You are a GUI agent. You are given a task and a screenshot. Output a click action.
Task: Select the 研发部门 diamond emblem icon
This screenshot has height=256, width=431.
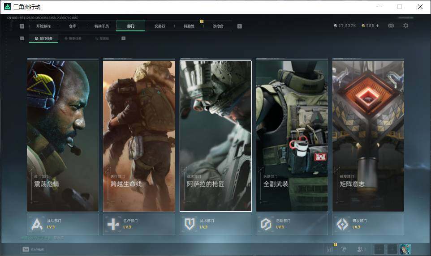pos(342,224)
